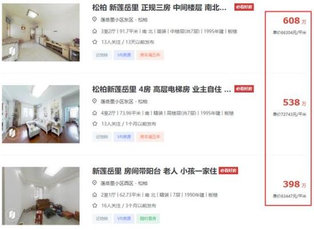This screenshot has width=314, height=230.
Task: Click 莲岳里小区西区 community link
Action: [x=117, y=183]
